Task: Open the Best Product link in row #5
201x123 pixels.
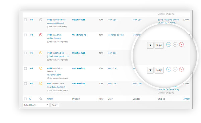Action: tap(79, 53)
